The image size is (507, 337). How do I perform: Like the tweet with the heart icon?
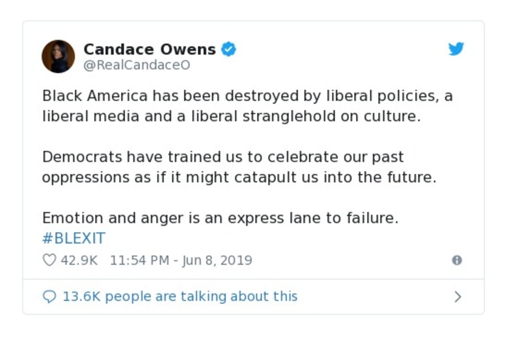(x=49, y=260)
